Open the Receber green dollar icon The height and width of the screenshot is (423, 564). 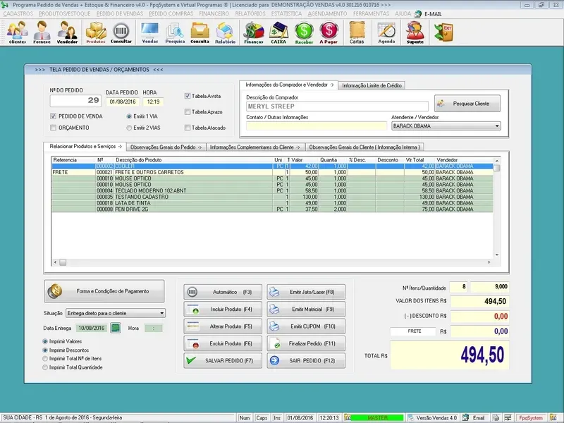tap(304, 32)
